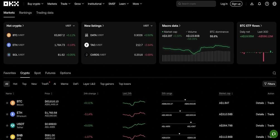Image resolution: width=280 pixels, height=140 pixels.
Task: Expand the More menu
Action: coord(137,4)
